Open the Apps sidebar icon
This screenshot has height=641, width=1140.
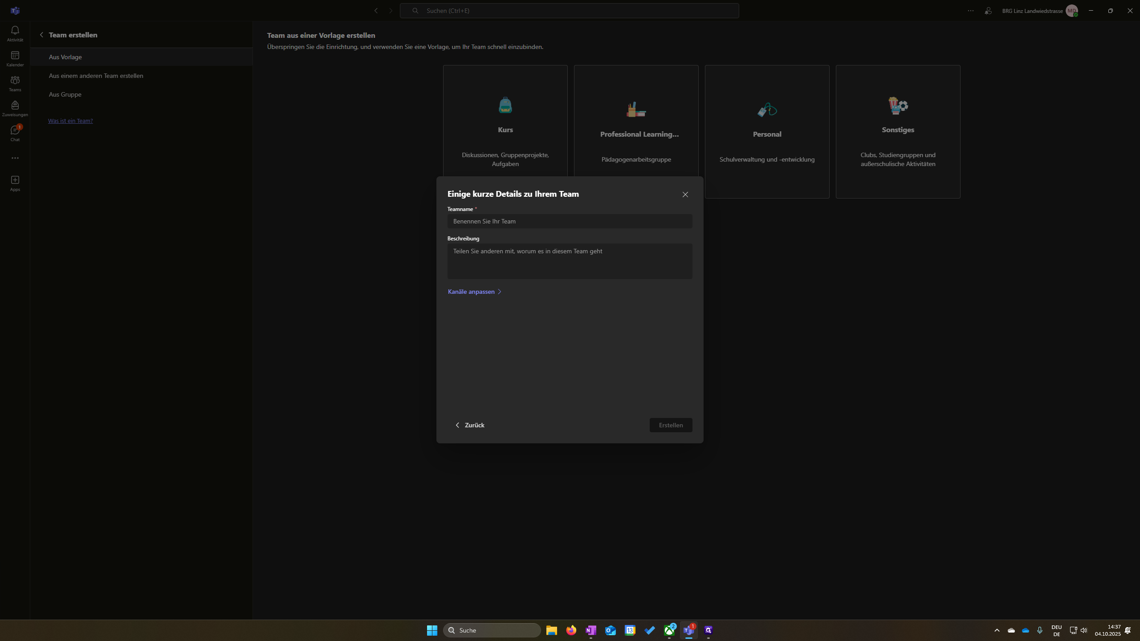pos(15,180)
